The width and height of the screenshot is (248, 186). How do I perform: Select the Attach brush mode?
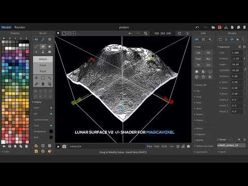click(43, 59)
